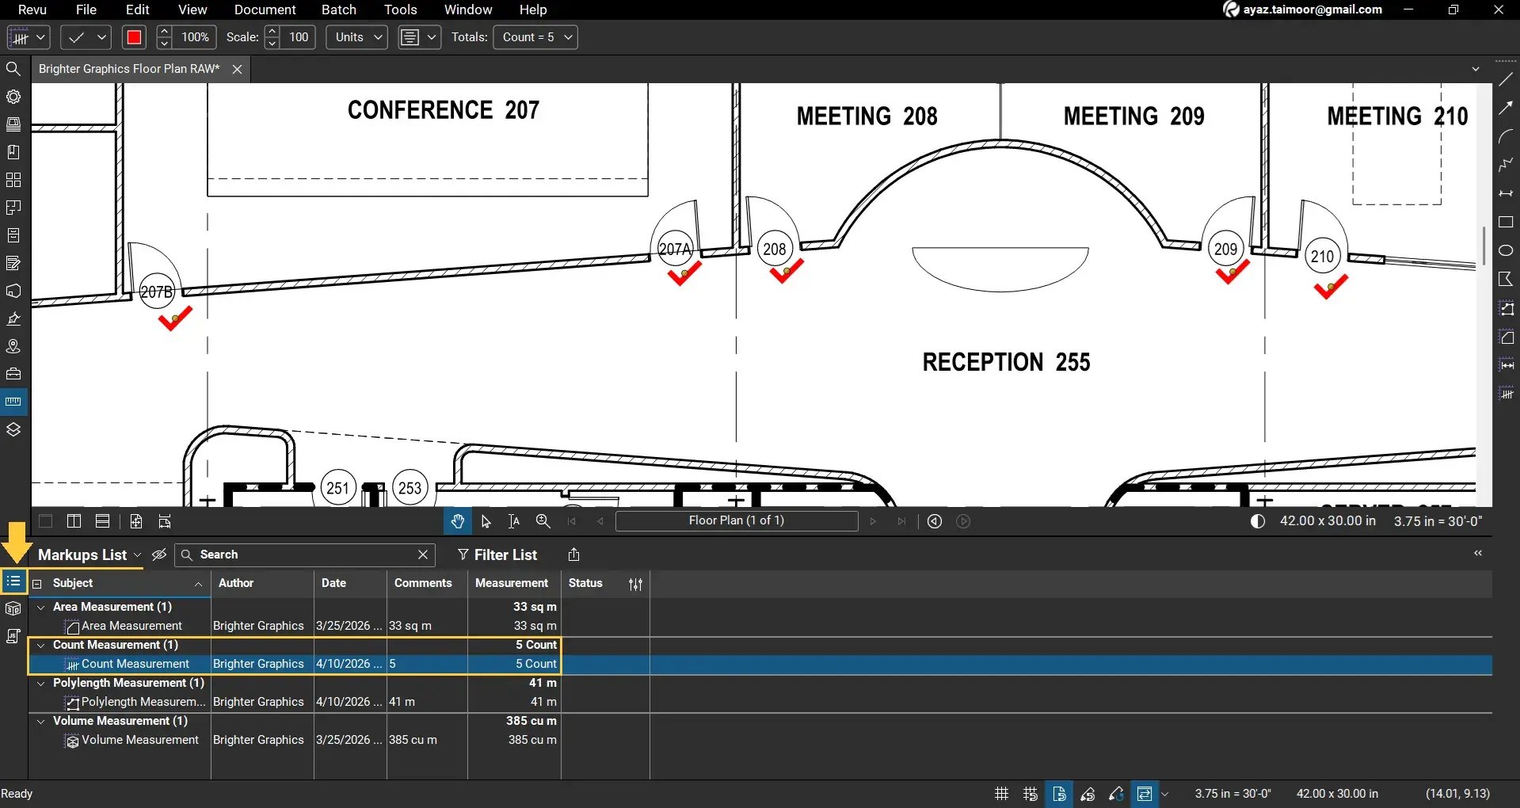Select the Rectangle markup tool

[x=1506, y=223]
